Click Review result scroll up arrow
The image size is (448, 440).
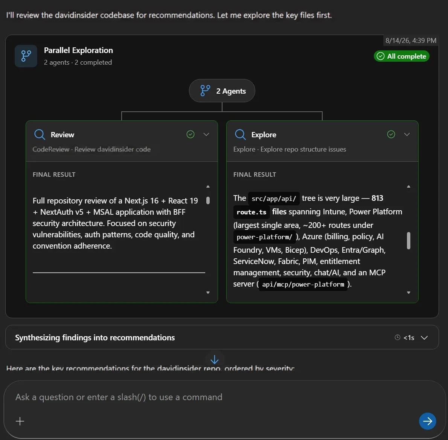[x=208, y=187]
